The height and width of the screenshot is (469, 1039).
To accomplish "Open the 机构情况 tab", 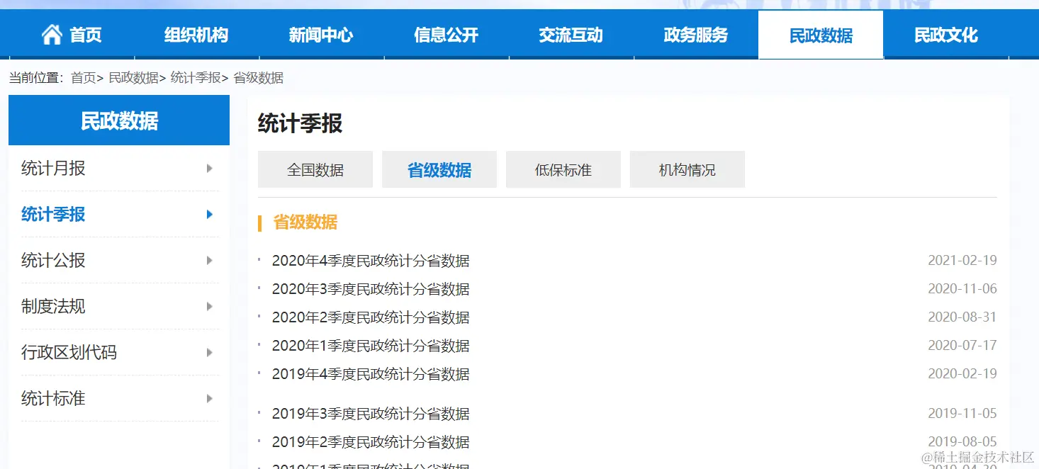I will [x=686, y=169].
